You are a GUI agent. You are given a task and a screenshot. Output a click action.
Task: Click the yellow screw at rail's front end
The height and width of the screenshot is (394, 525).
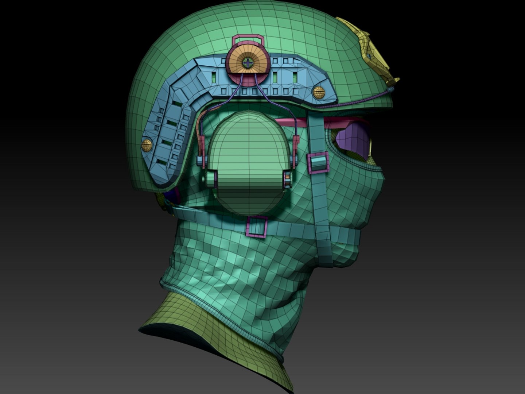tap(319, 93)
